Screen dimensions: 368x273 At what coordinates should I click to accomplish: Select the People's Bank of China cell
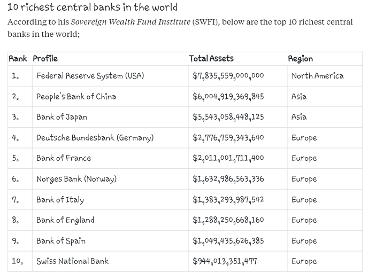[x=76, y=97]
